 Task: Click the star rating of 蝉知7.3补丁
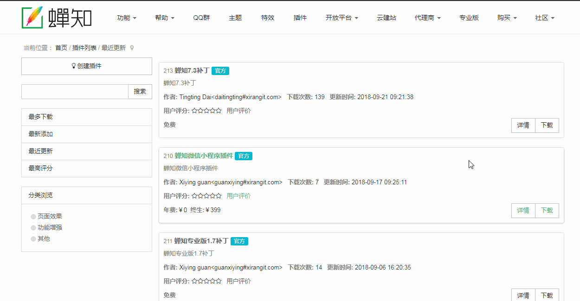(206, 111)
